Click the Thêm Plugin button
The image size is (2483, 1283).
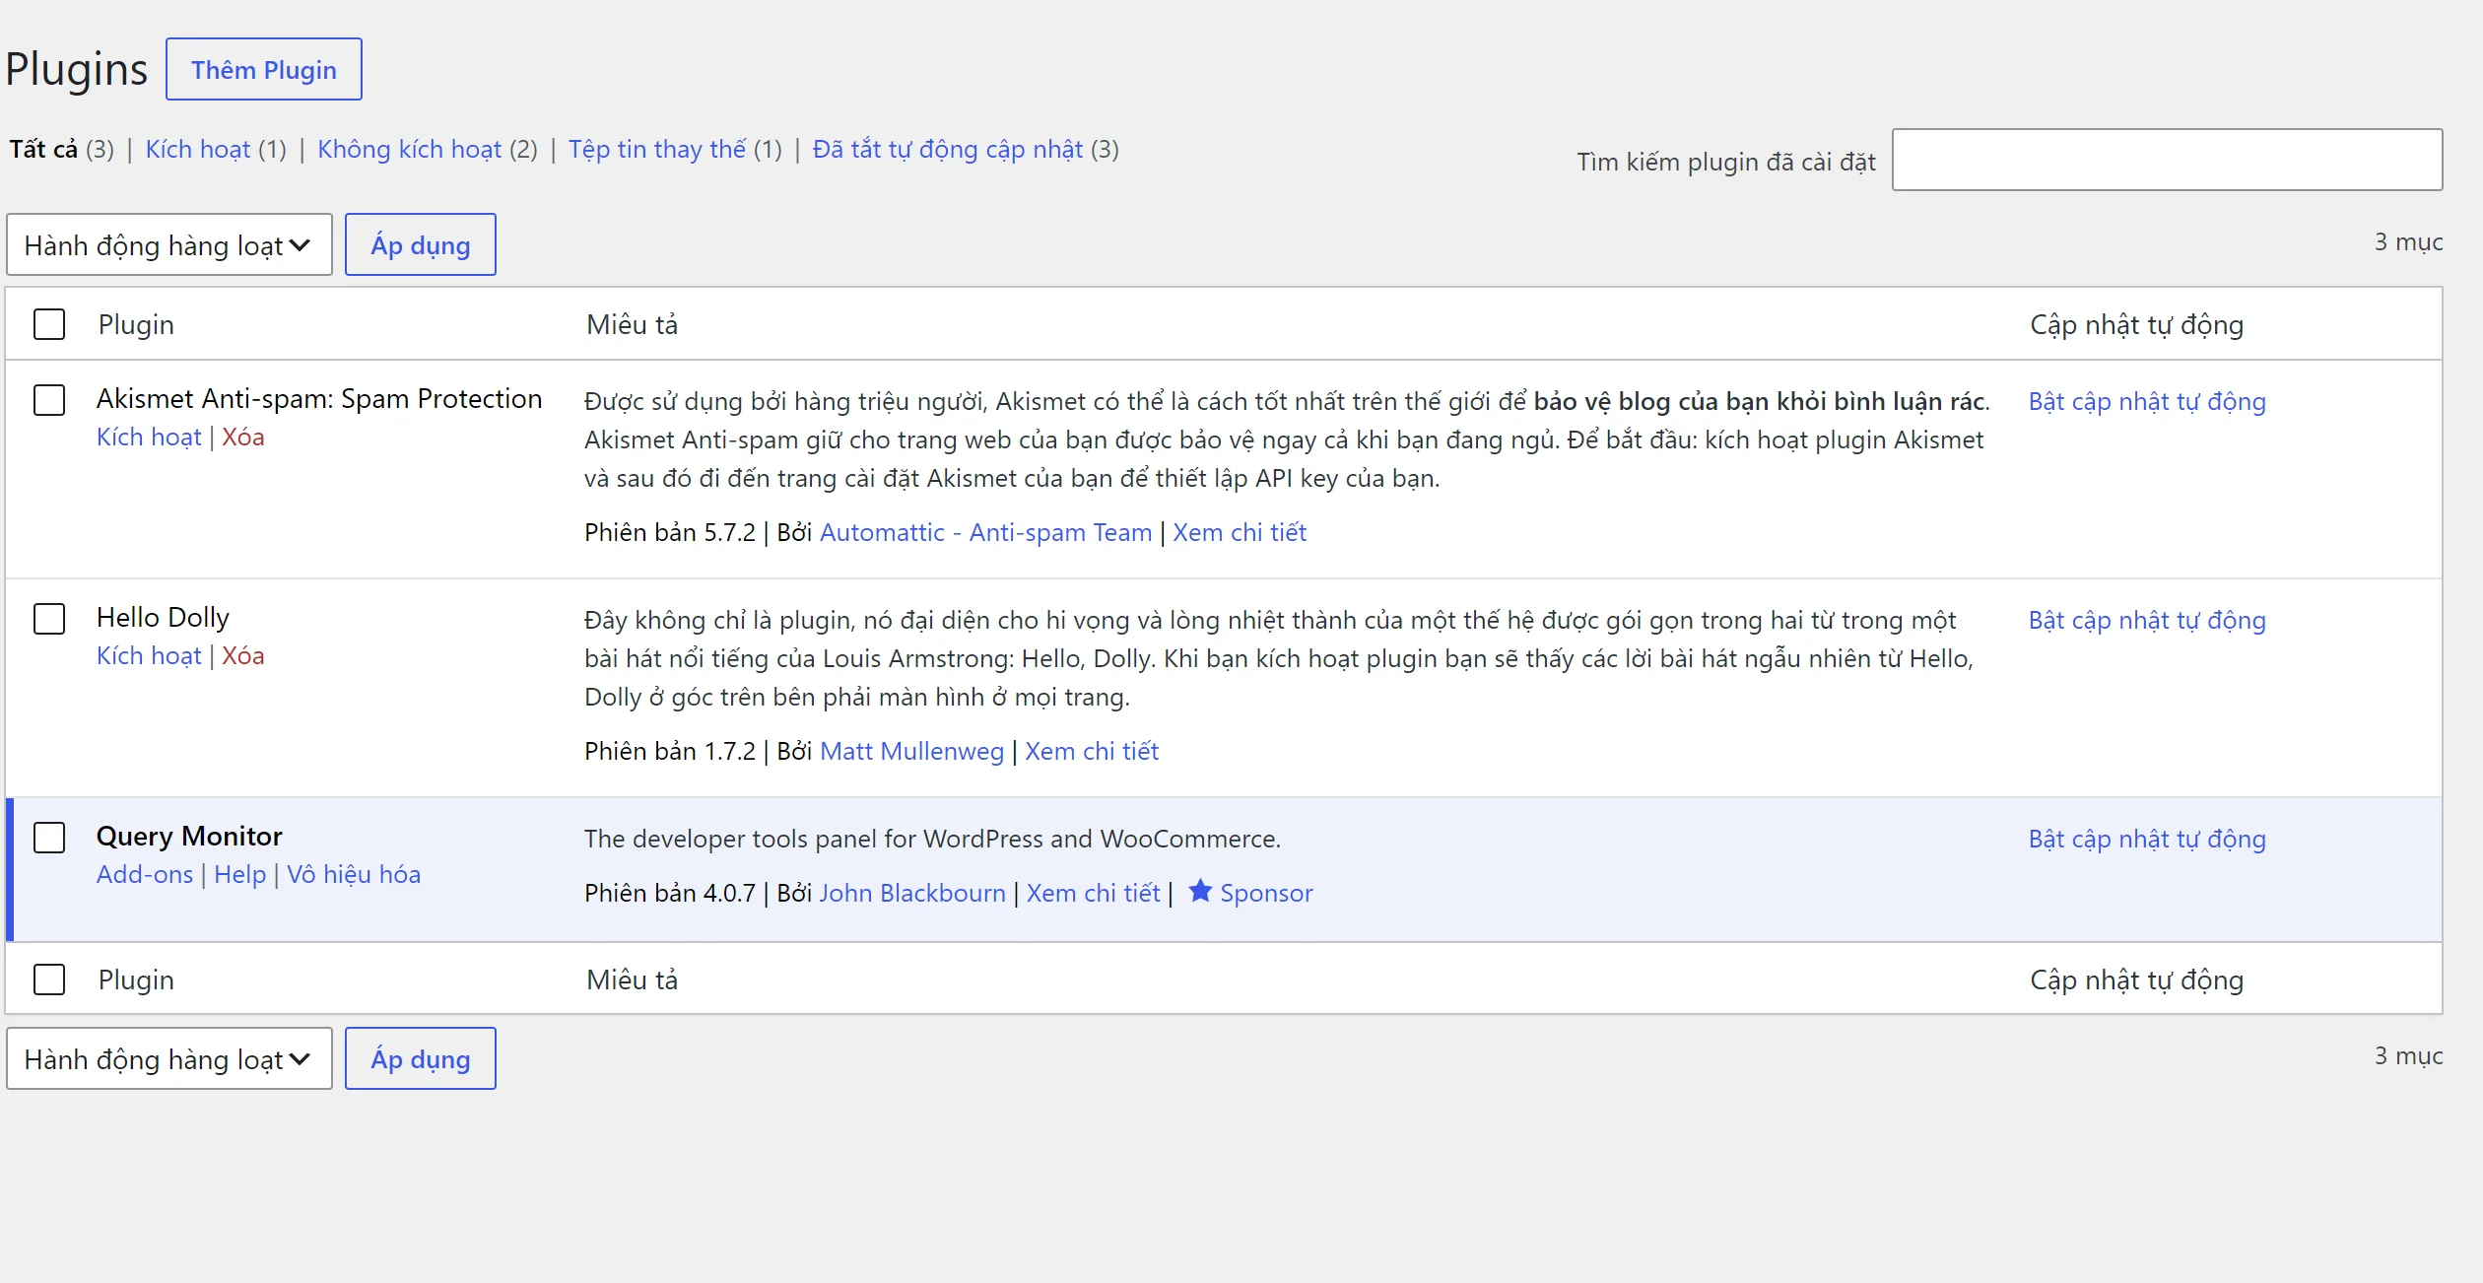tap(264, 69)
